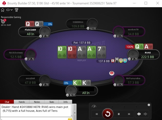This screenshot has height=120, width=162.
Task: Collapse the chat panel arrow
Action: (x=75, y=113)
